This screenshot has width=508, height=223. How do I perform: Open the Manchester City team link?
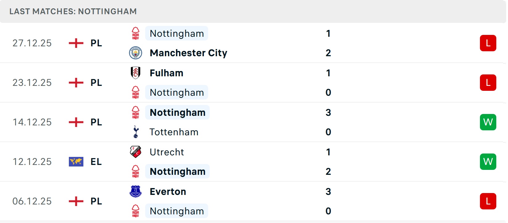point(188,53)
